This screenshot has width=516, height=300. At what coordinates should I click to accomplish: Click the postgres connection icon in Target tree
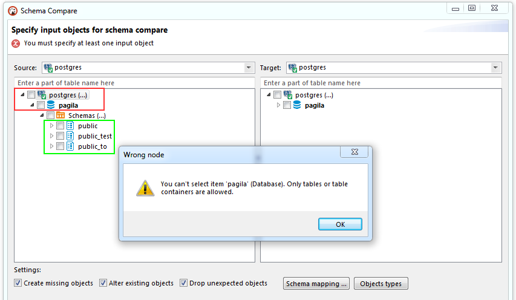coord(287,95)
